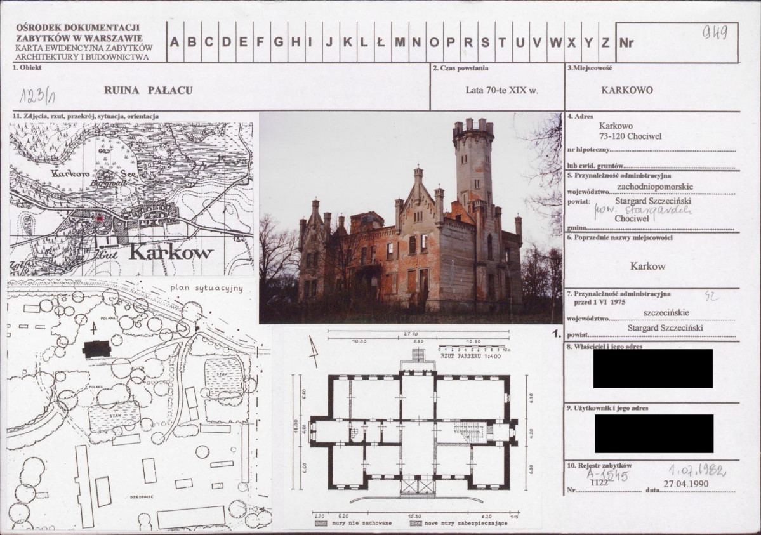
Task: Click 'nowe mury zabezpieczające' legend swatch
Action: pos(416,524)
